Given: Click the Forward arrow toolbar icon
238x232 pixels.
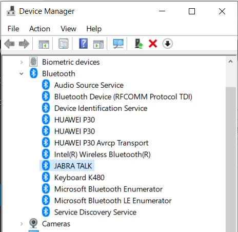Looking at the screenshot, I should 24,44.
